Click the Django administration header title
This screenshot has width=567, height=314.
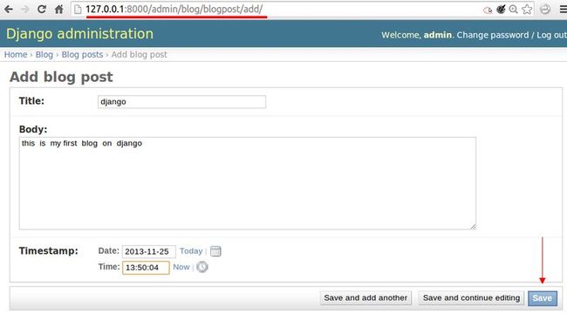point(80,34)
